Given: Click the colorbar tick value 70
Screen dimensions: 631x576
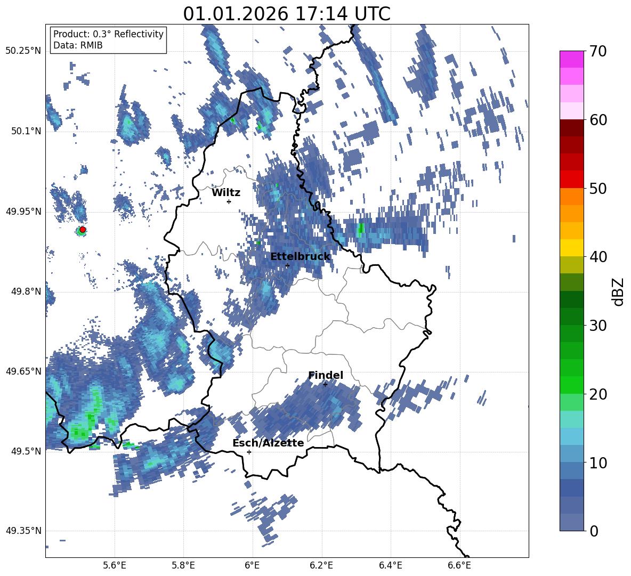Looking at the screenshot, I should point(598,52).
